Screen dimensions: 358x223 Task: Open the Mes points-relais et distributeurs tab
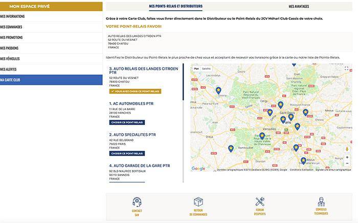click(x=175, y=6)
